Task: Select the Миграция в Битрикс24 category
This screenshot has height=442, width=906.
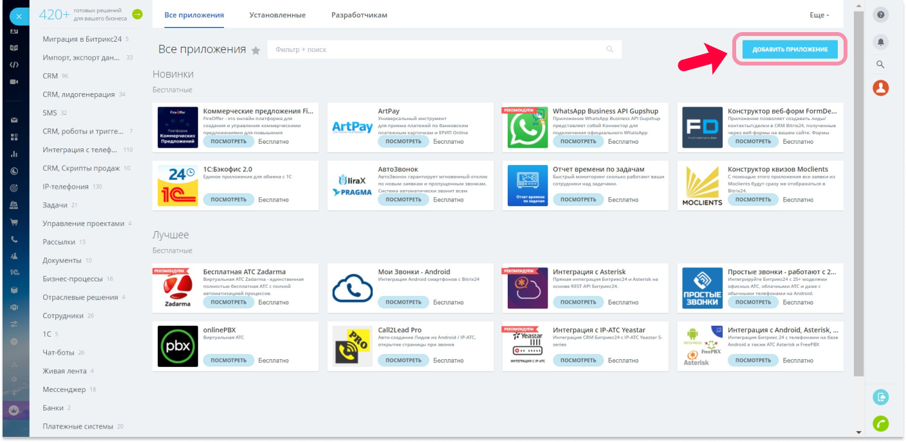Action: click(82, 39)
